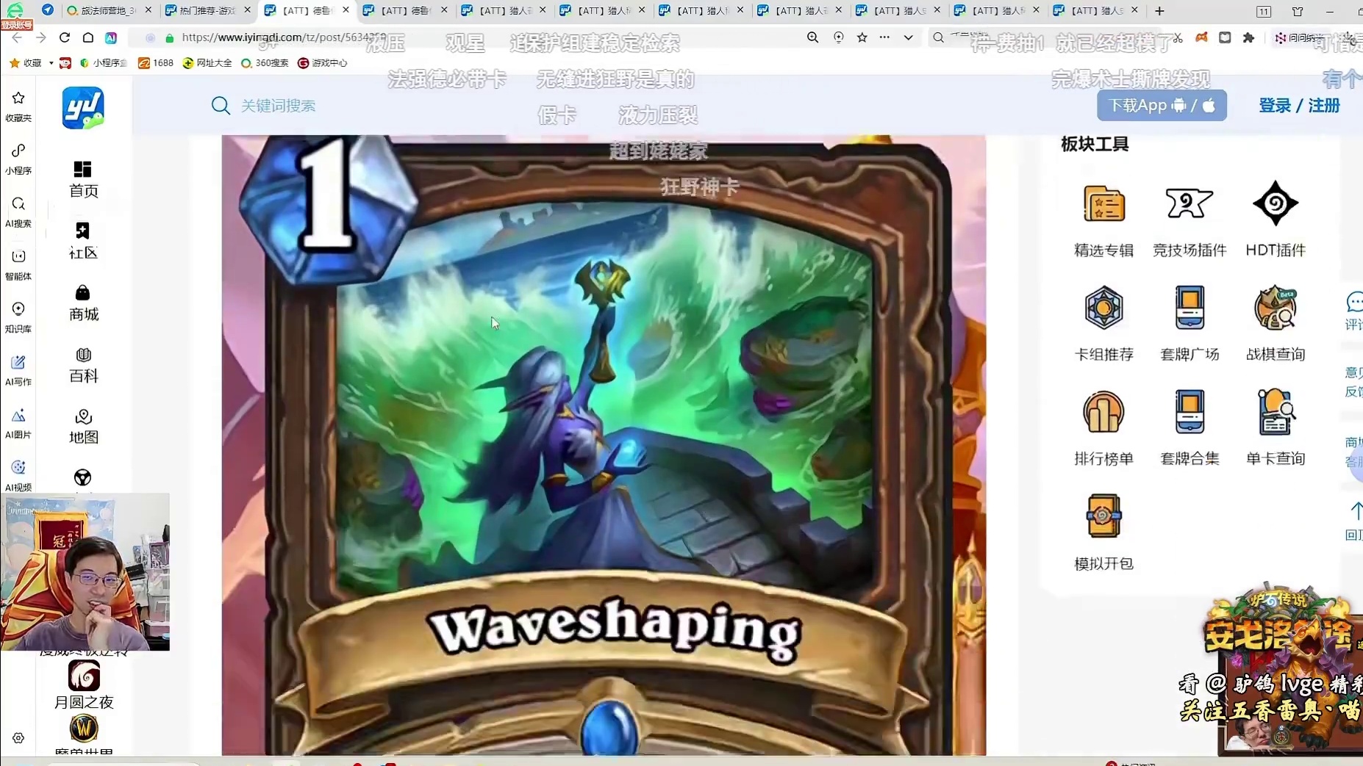Bookmark the page with the star icon
The image size is (1363, 766).
click(x=862, y=37)
